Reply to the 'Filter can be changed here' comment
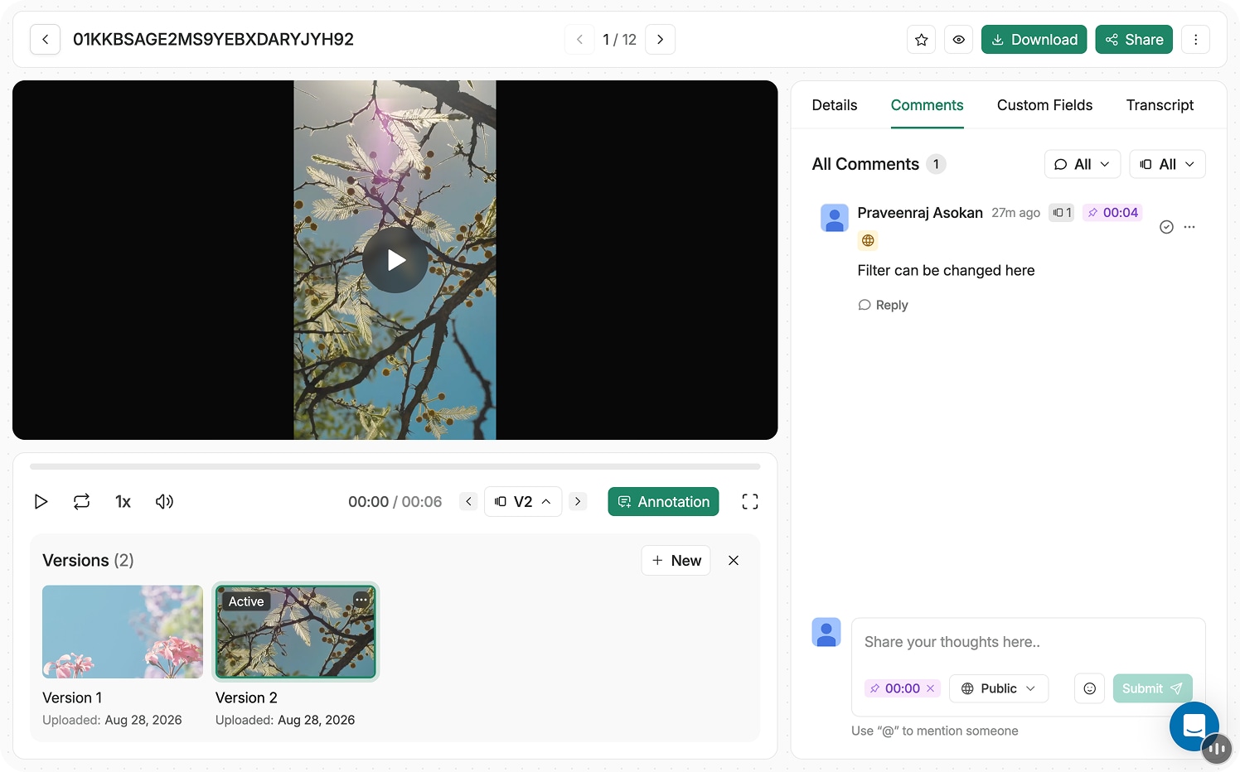This screenshot has width=1240, height=772. coord(884,305)
